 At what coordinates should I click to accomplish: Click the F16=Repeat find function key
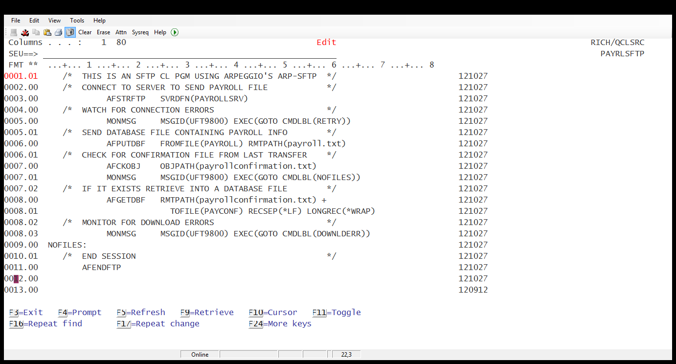pyautogui.click(x=45, y=324)
